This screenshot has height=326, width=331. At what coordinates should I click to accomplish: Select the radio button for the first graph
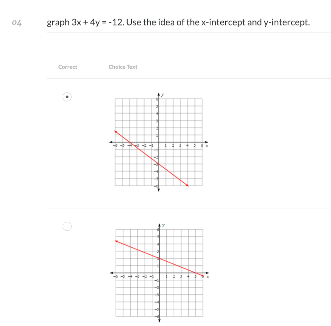click(67, 97)
